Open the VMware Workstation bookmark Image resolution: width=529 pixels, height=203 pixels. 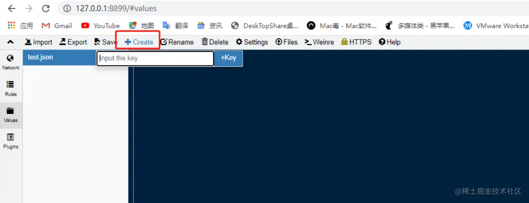pos(496,26)
